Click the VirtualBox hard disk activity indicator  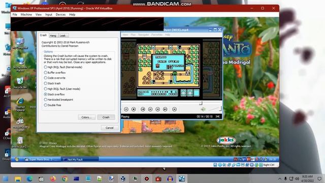click(x=215, y=165)
